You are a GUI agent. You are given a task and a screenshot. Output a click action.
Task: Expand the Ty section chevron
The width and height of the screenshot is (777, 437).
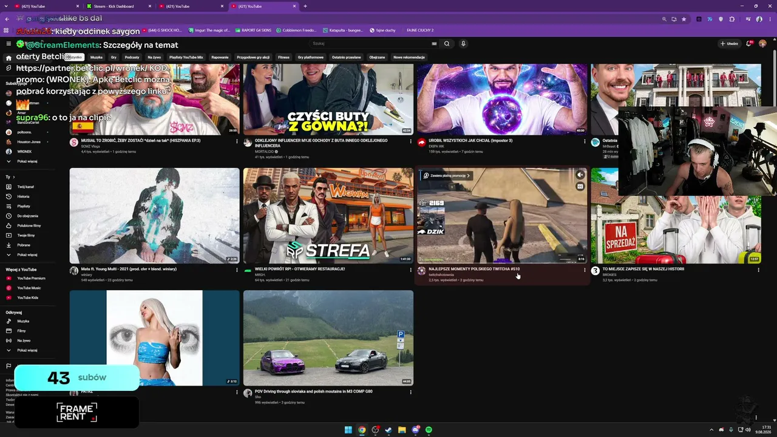tap(14, 177)
